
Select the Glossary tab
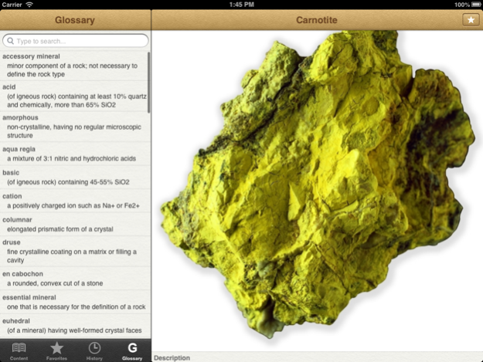tap(132, 351)
